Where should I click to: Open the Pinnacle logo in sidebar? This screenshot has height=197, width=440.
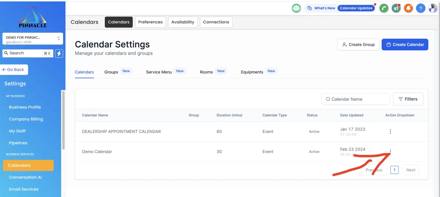coord(33,17)
